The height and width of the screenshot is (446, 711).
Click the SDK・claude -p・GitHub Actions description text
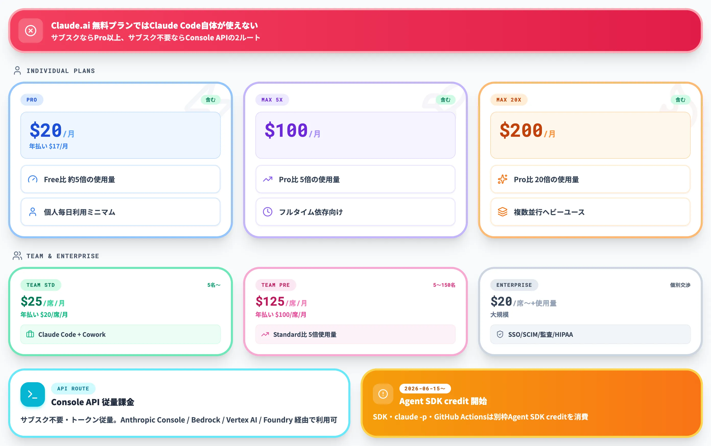tap(480, 417)
